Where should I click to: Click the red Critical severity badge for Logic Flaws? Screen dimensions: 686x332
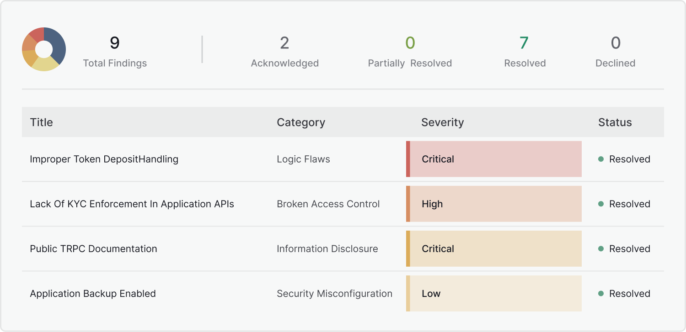(x=494, y=159)
